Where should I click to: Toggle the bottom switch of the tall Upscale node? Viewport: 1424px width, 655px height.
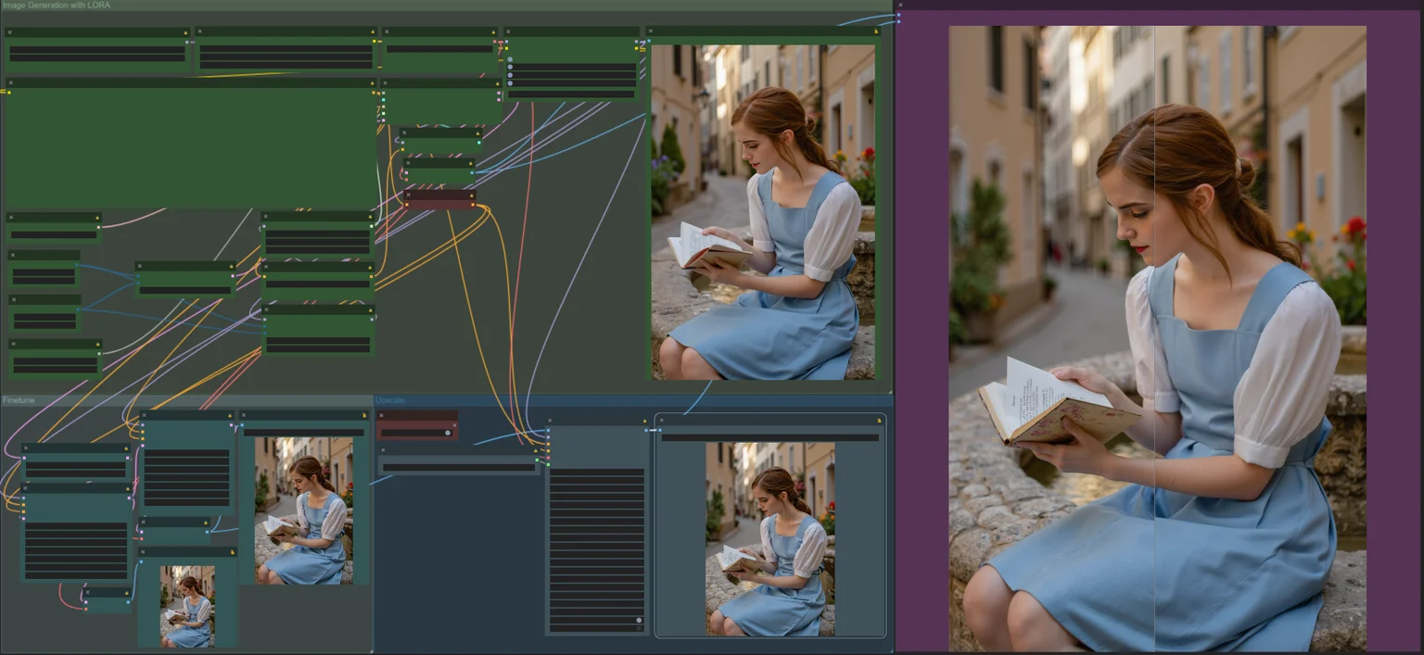click(639, 620)
